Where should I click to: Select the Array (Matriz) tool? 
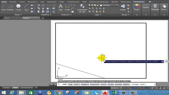pyautogui.click(x=48, y=12)
